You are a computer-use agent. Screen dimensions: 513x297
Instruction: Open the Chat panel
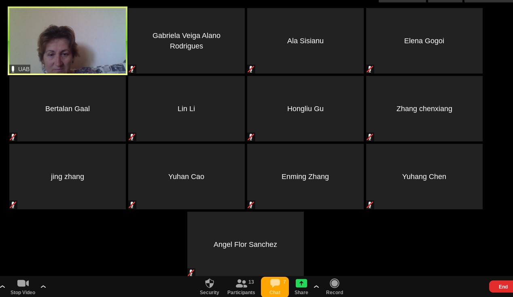pos(275,286)
